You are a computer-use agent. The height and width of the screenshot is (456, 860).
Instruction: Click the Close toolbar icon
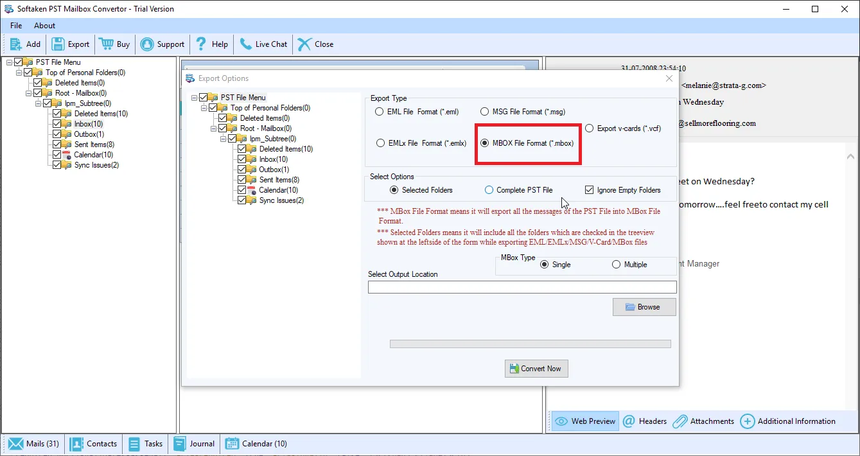click(304, 44)
